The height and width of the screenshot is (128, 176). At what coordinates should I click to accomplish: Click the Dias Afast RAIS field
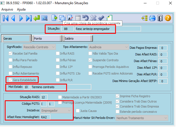[x=163, y=55]
